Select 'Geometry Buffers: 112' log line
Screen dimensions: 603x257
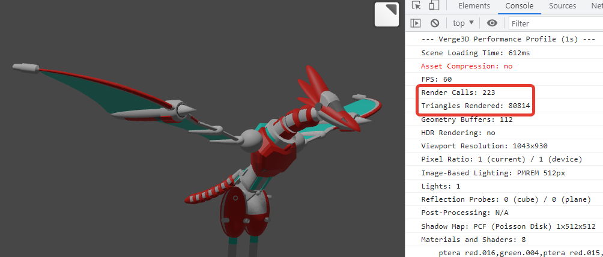(x=467, y=119)
